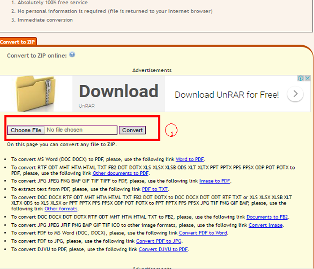Click the large Download ad headline
The height and width of the screenshot is (269, 314).
click(x=119, y=91)
